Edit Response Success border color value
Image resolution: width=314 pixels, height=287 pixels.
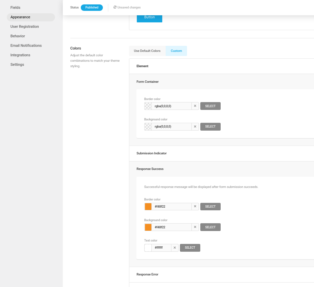(x=171, y=207)
